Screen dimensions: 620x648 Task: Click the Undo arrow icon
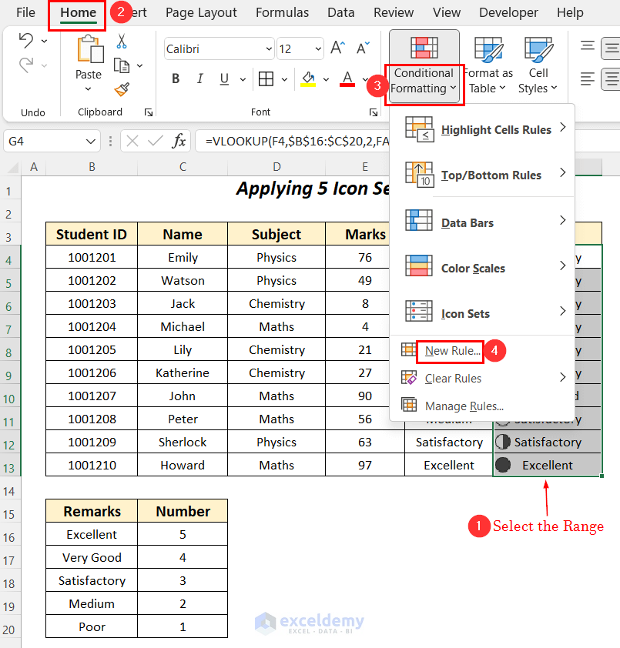coord(26,41)
